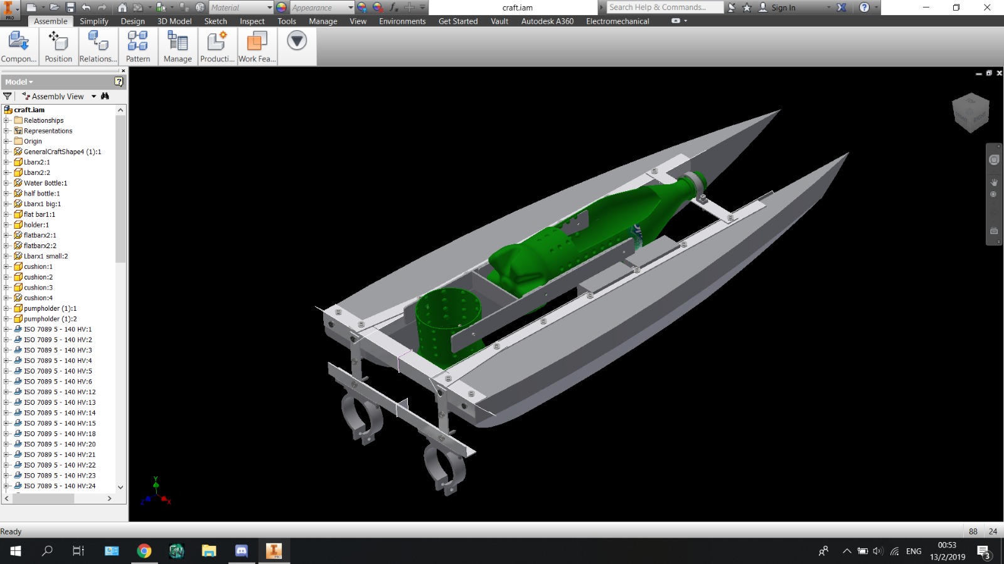Image resolution: width=1004 pixels, height=564 pixels.
Task: Open the Position panel icon
Action: pyautogui.click(x=58, y=41)
